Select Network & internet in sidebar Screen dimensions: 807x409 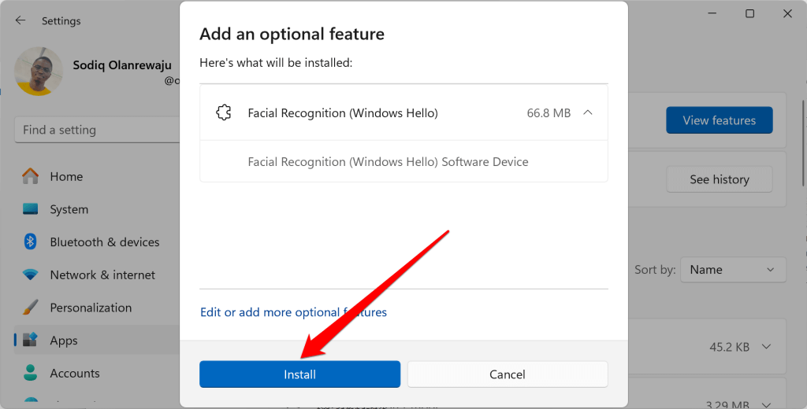click(102, 275)
